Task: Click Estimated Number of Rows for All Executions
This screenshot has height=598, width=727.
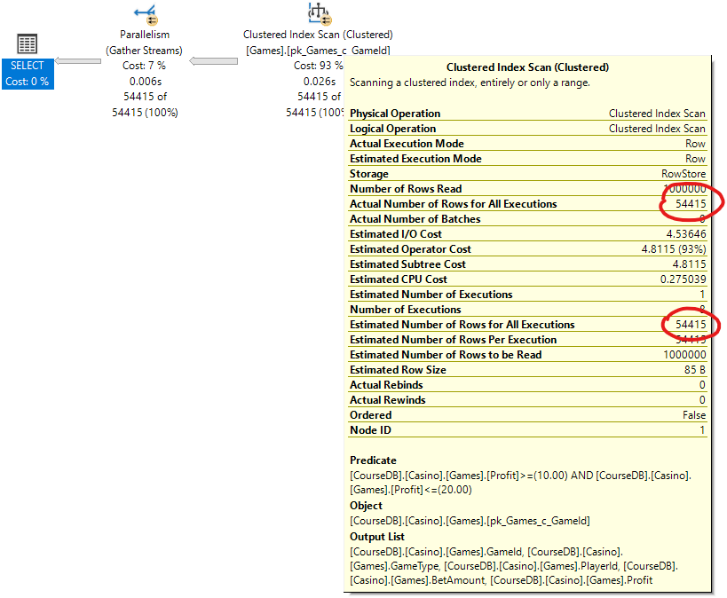Action: click(527, 325)
